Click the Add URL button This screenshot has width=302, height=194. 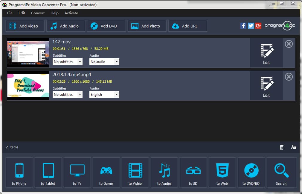(188, 26)
